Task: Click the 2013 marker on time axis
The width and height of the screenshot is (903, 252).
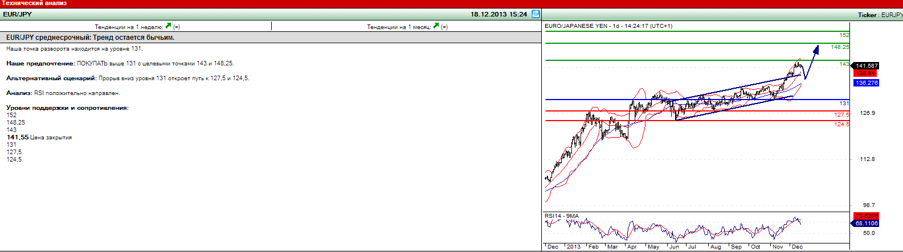Action: [x=574, y=247]
